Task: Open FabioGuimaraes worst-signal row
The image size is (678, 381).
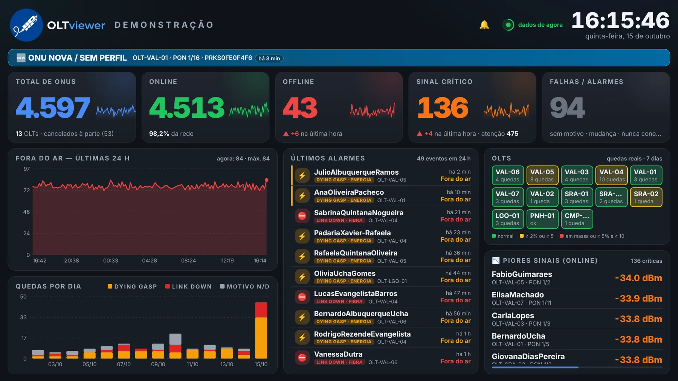Action: tap(577, 278)
